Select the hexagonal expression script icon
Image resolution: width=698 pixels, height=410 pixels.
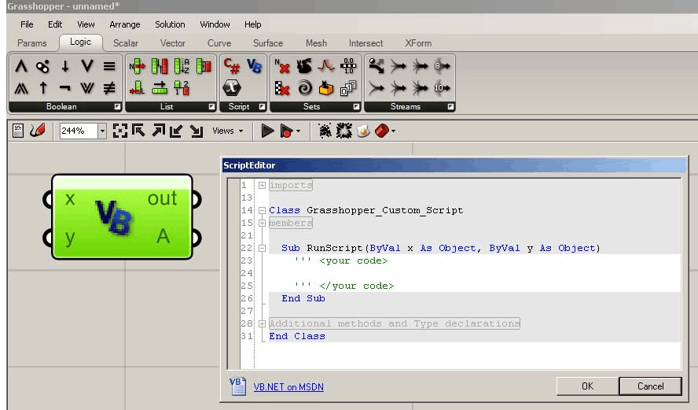click(x=231, y=88)
